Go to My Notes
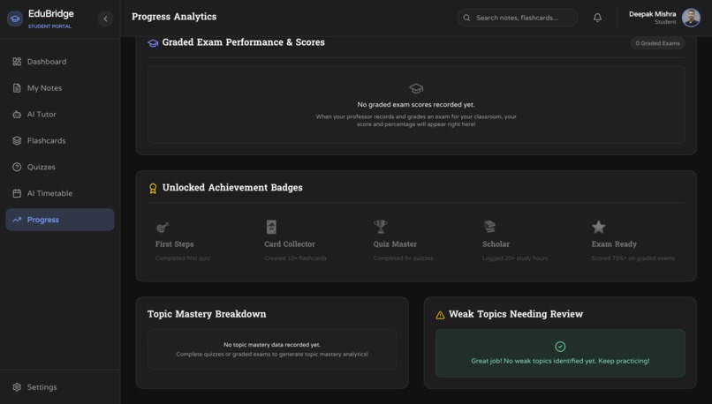Screen dimensions: 712x404 click(x=60, y=88)
